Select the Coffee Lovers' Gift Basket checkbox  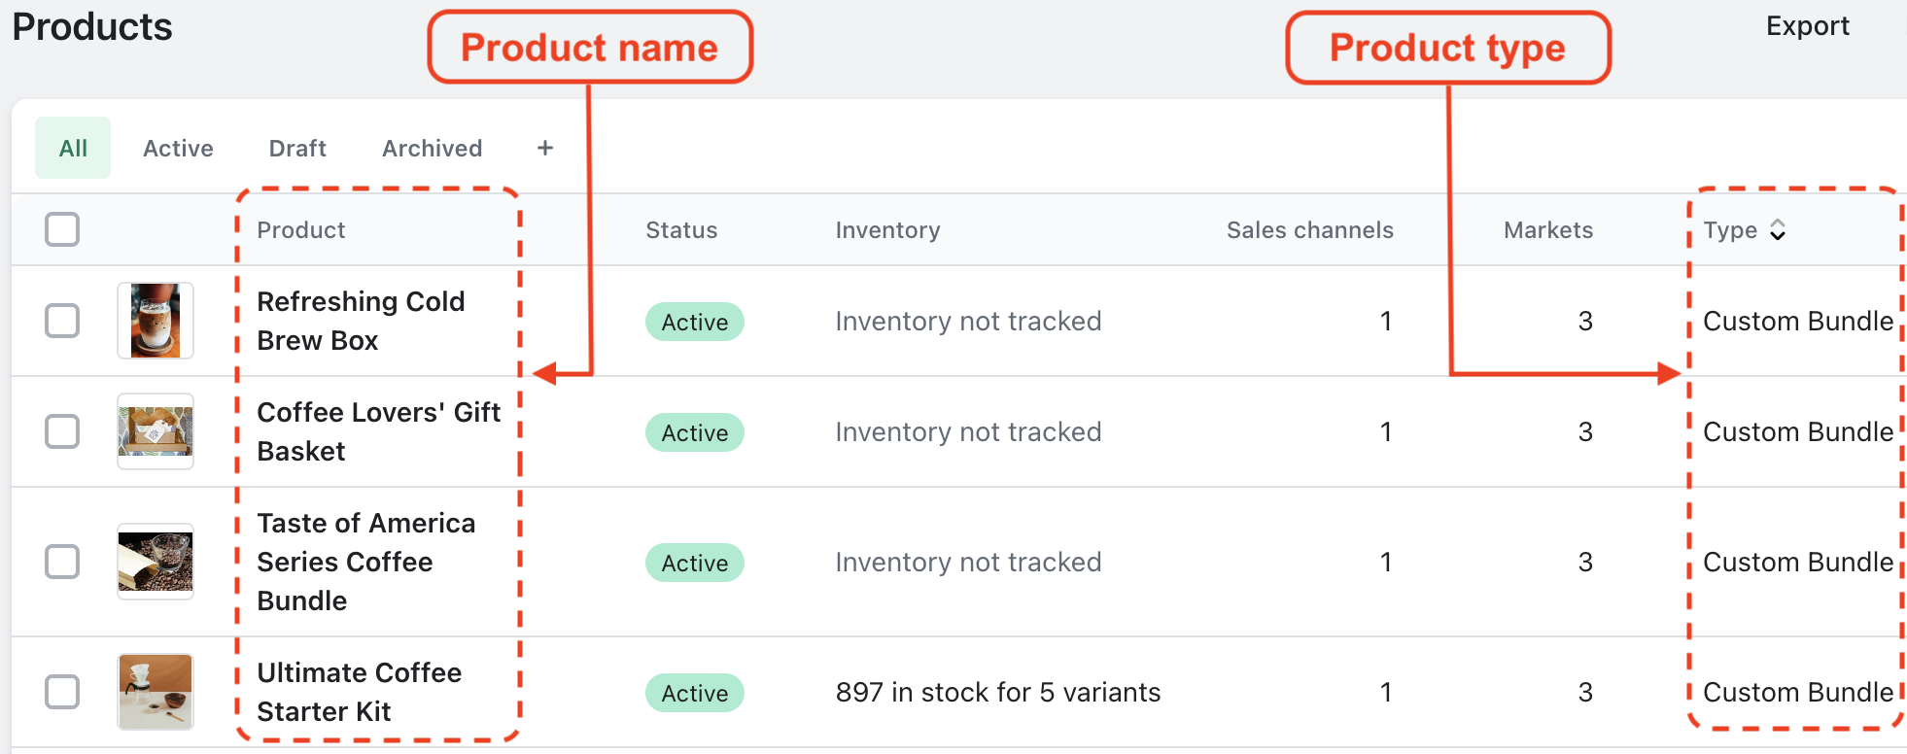click(x=62, y=431)
